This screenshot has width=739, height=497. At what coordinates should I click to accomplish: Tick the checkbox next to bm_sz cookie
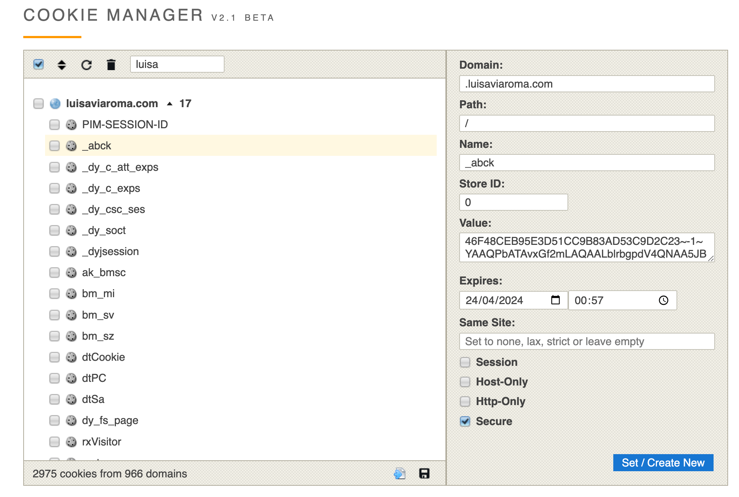click(x=54, y=336)
